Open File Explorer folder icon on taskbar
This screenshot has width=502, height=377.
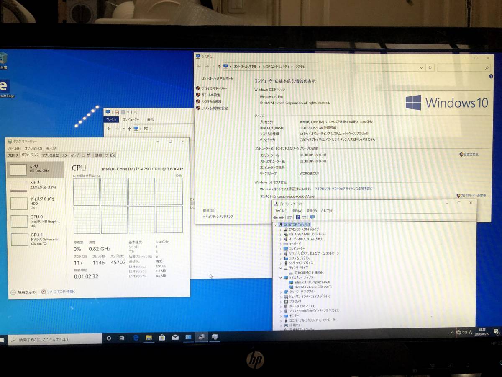click(149, 338)
